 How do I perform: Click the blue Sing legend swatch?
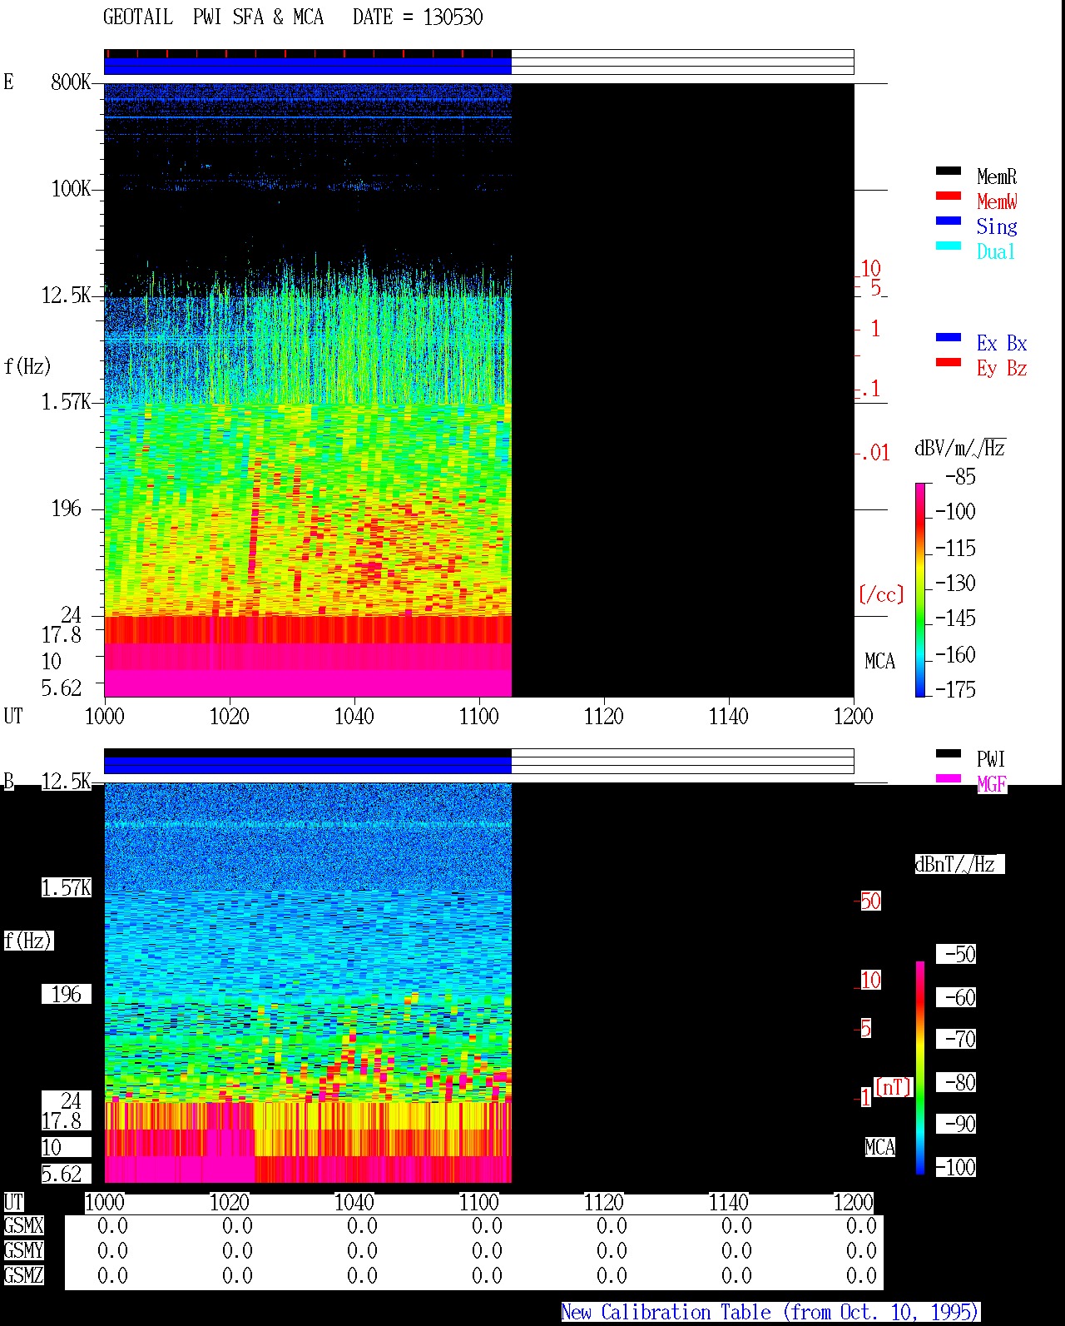(x=949, y=221)
